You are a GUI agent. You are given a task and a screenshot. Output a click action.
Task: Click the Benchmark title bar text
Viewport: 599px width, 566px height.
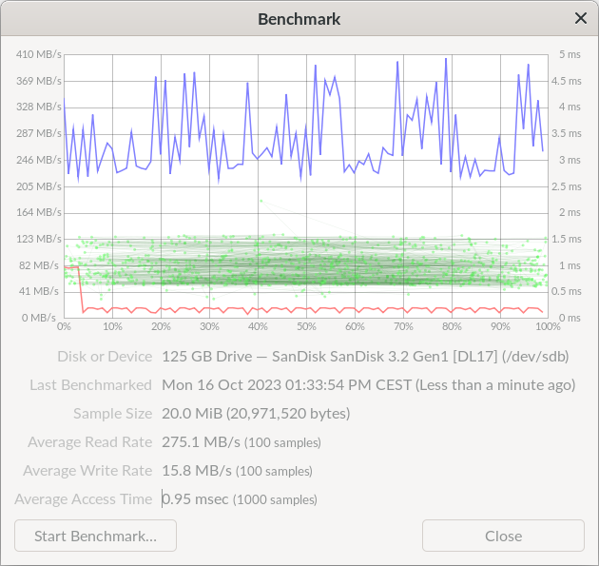point(299,19)
